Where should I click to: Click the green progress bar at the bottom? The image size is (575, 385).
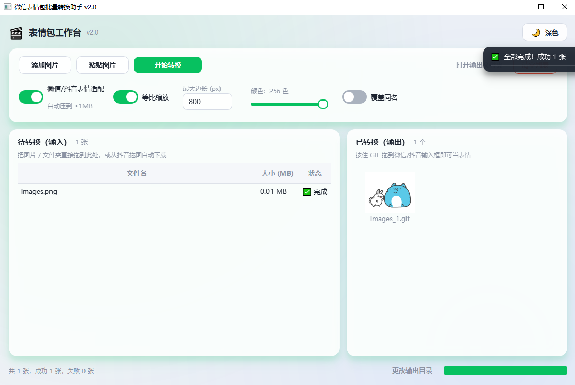(505, 371)
